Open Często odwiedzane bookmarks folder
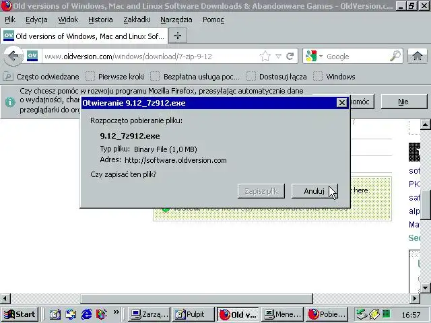431x323 pixels. click(41, 77)
